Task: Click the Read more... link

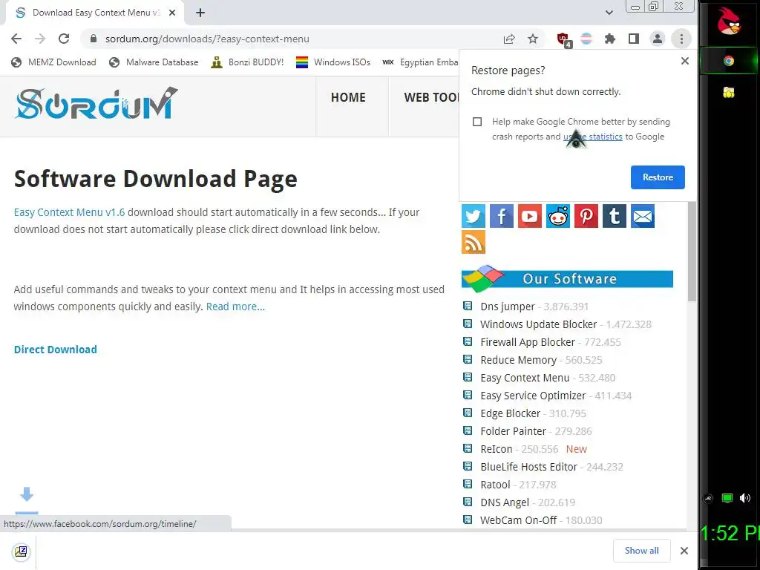Action: [235, 307]
